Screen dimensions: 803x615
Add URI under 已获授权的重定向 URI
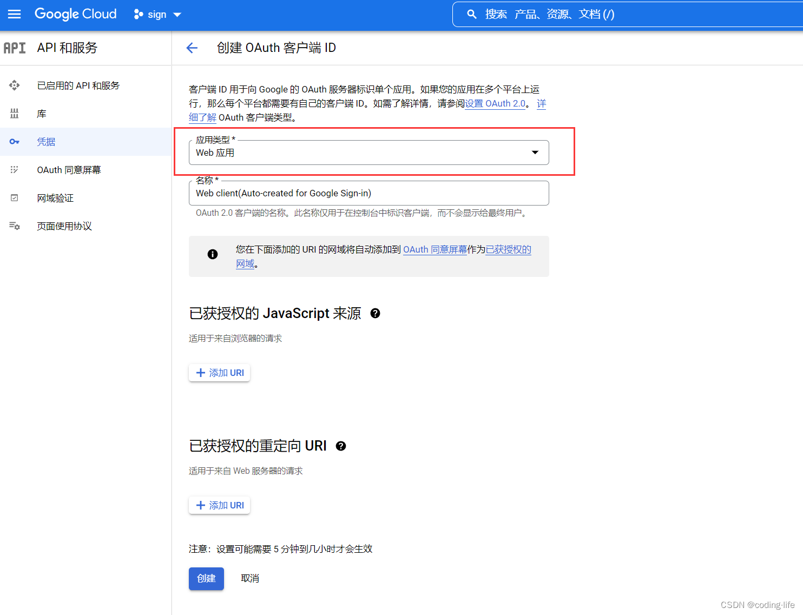(220, 505)
